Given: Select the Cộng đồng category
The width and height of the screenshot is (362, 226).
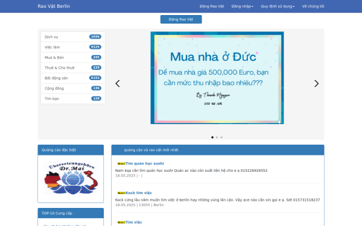Looking at the screenshot, I should 73,89.
